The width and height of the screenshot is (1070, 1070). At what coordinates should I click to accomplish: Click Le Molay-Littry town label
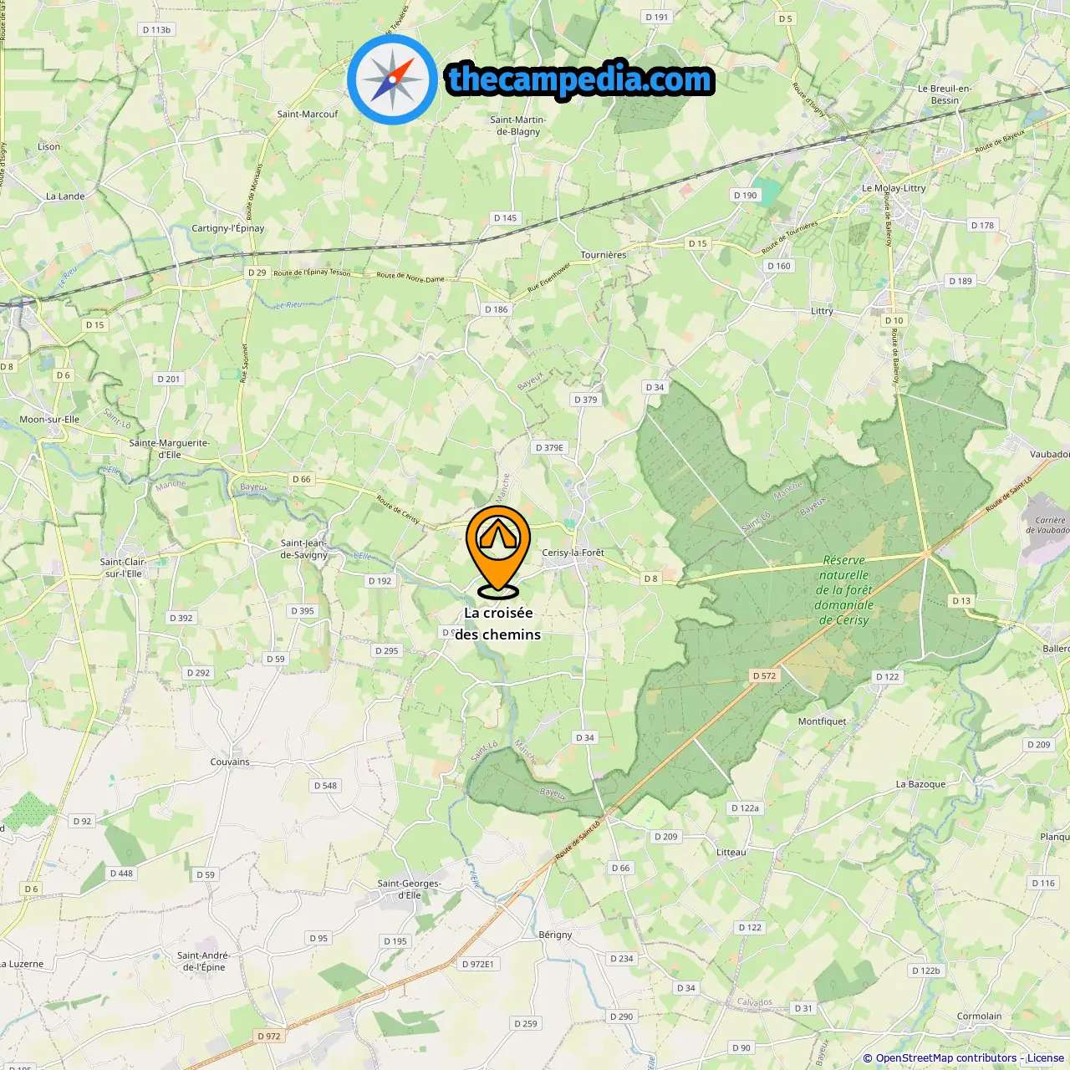[894, 188]
